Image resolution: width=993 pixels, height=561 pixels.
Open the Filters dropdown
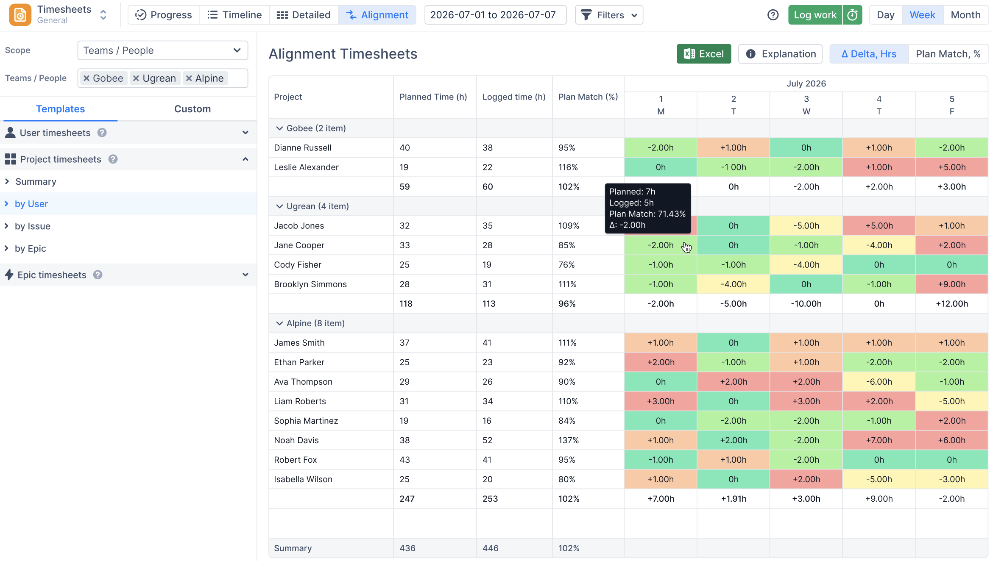[x=609, y=15]
